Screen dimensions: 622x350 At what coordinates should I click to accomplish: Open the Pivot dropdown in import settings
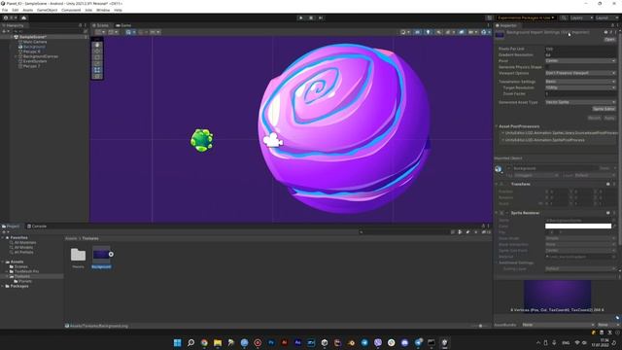tap(580, 61)
